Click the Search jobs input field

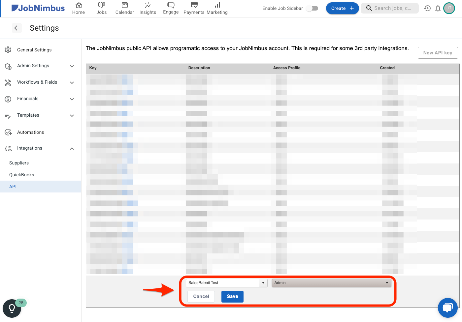[x=390, y=8]
